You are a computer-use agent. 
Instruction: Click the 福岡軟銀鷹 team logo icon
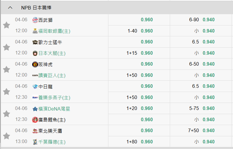pos(35,31)
